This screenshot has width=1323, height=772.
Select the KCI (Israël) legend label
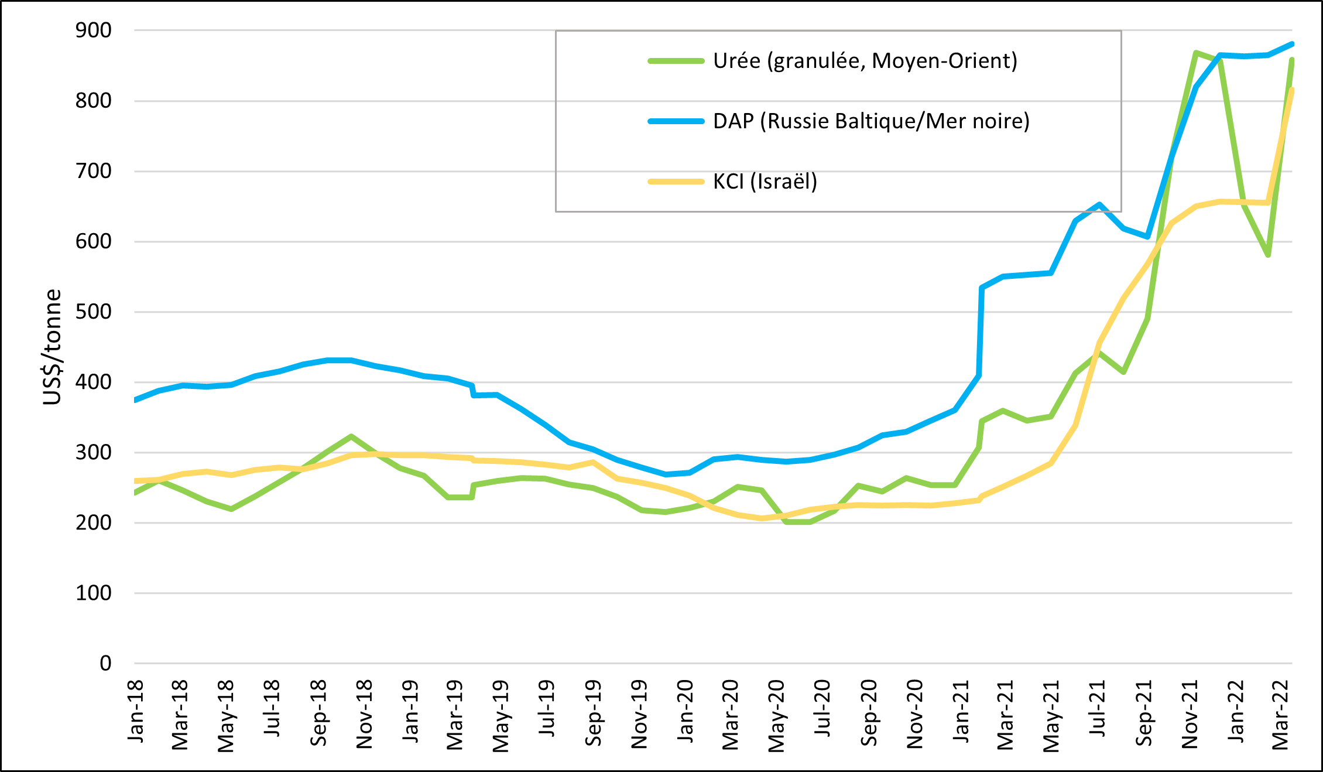[x=765, y=182]
